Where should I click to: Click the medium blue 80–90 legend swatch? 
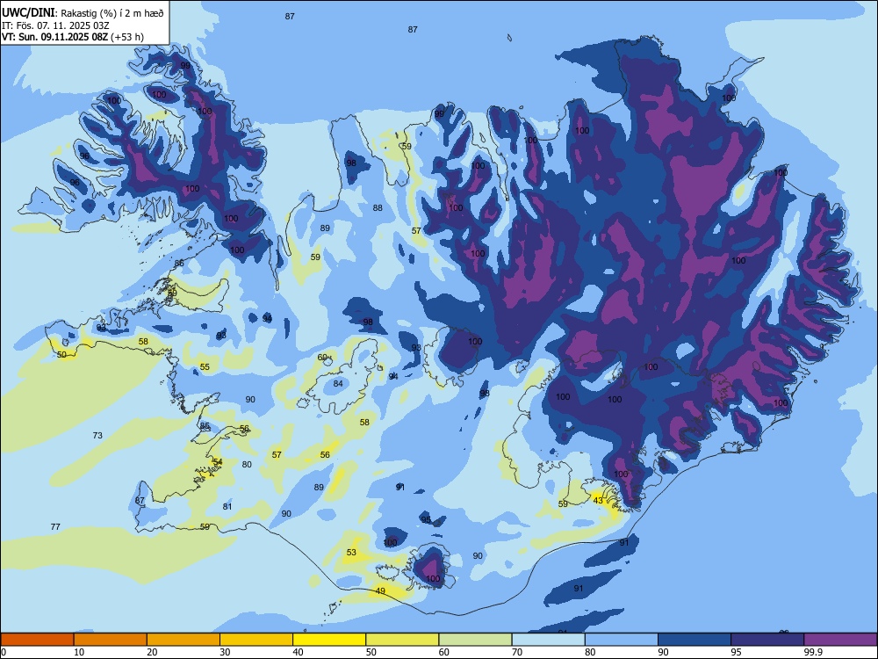tap(622, 640)
